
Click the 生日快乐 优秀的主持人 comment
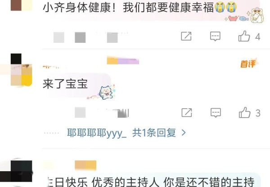(x=150, y=182)
